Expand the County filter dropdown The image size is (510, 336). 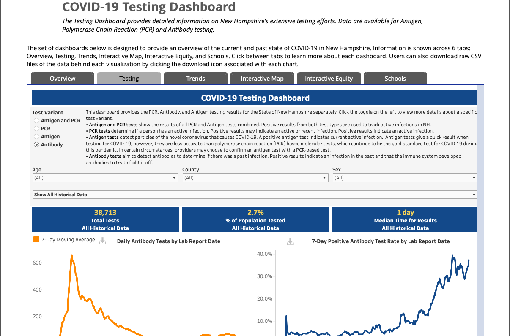click(x=255, y=178)
